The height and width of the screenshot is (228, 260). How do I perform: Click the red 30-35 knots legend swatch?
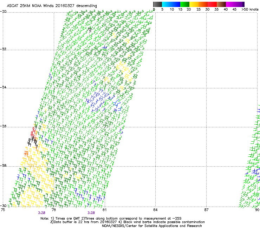[212, 4]
